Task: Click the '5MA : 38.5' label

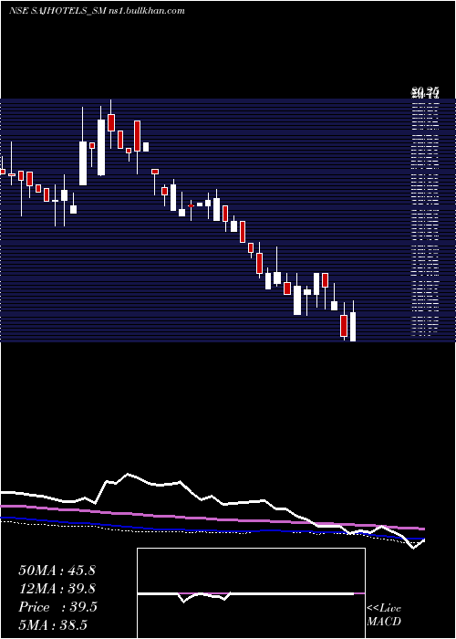Action: point(53,624)
